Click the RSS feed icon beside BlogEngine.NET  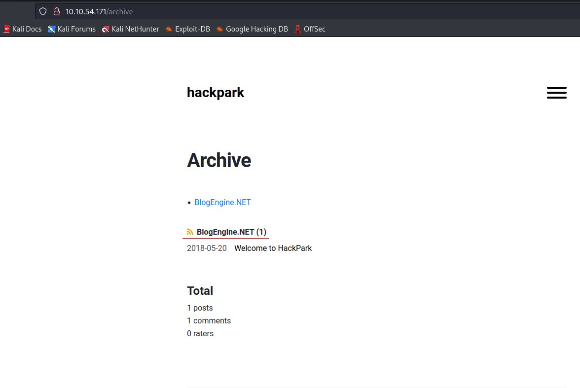tap(190, 232)
